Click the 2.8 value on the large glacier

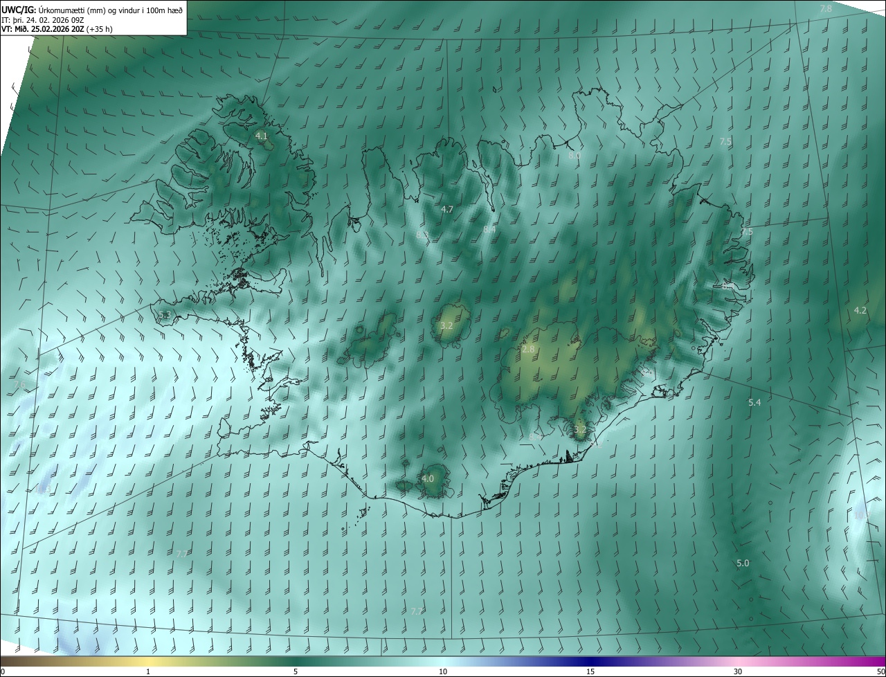[528, 350]
